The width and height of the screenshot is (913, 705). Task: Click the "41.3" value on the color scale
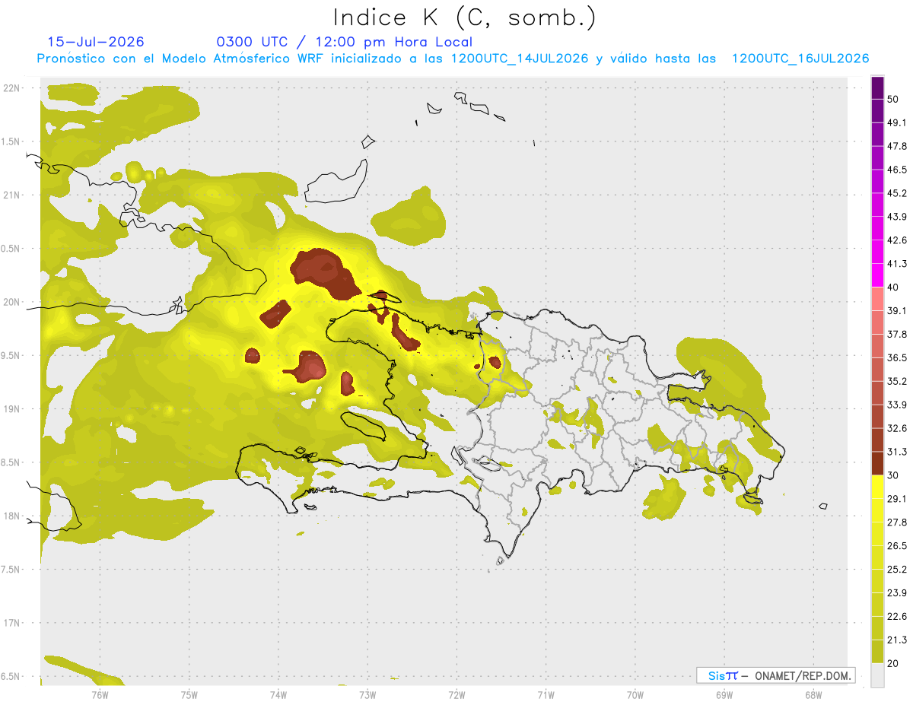897,264
